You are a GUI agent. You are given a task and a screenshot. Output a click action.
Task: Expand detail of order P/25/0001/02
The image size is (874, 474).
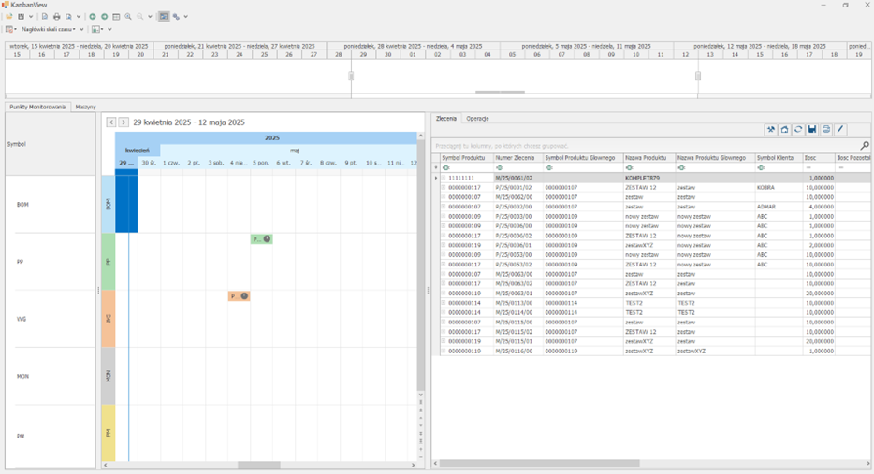(x=444, y=188)
